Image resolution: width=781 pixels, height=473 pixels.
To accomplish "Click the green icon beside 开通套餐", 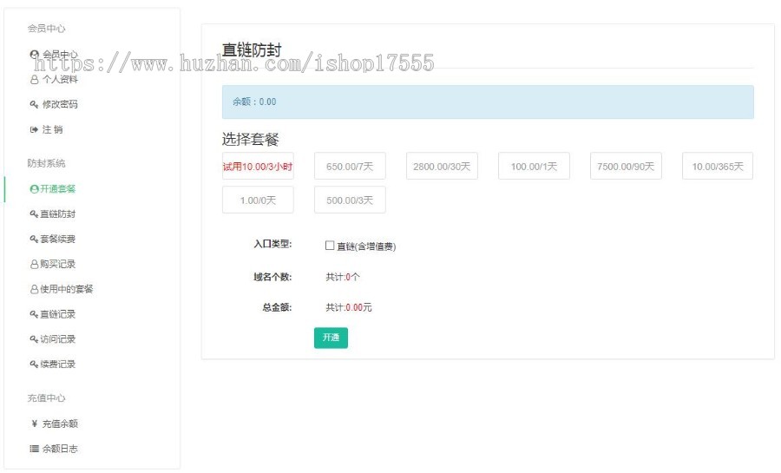I will coord(34,189).
